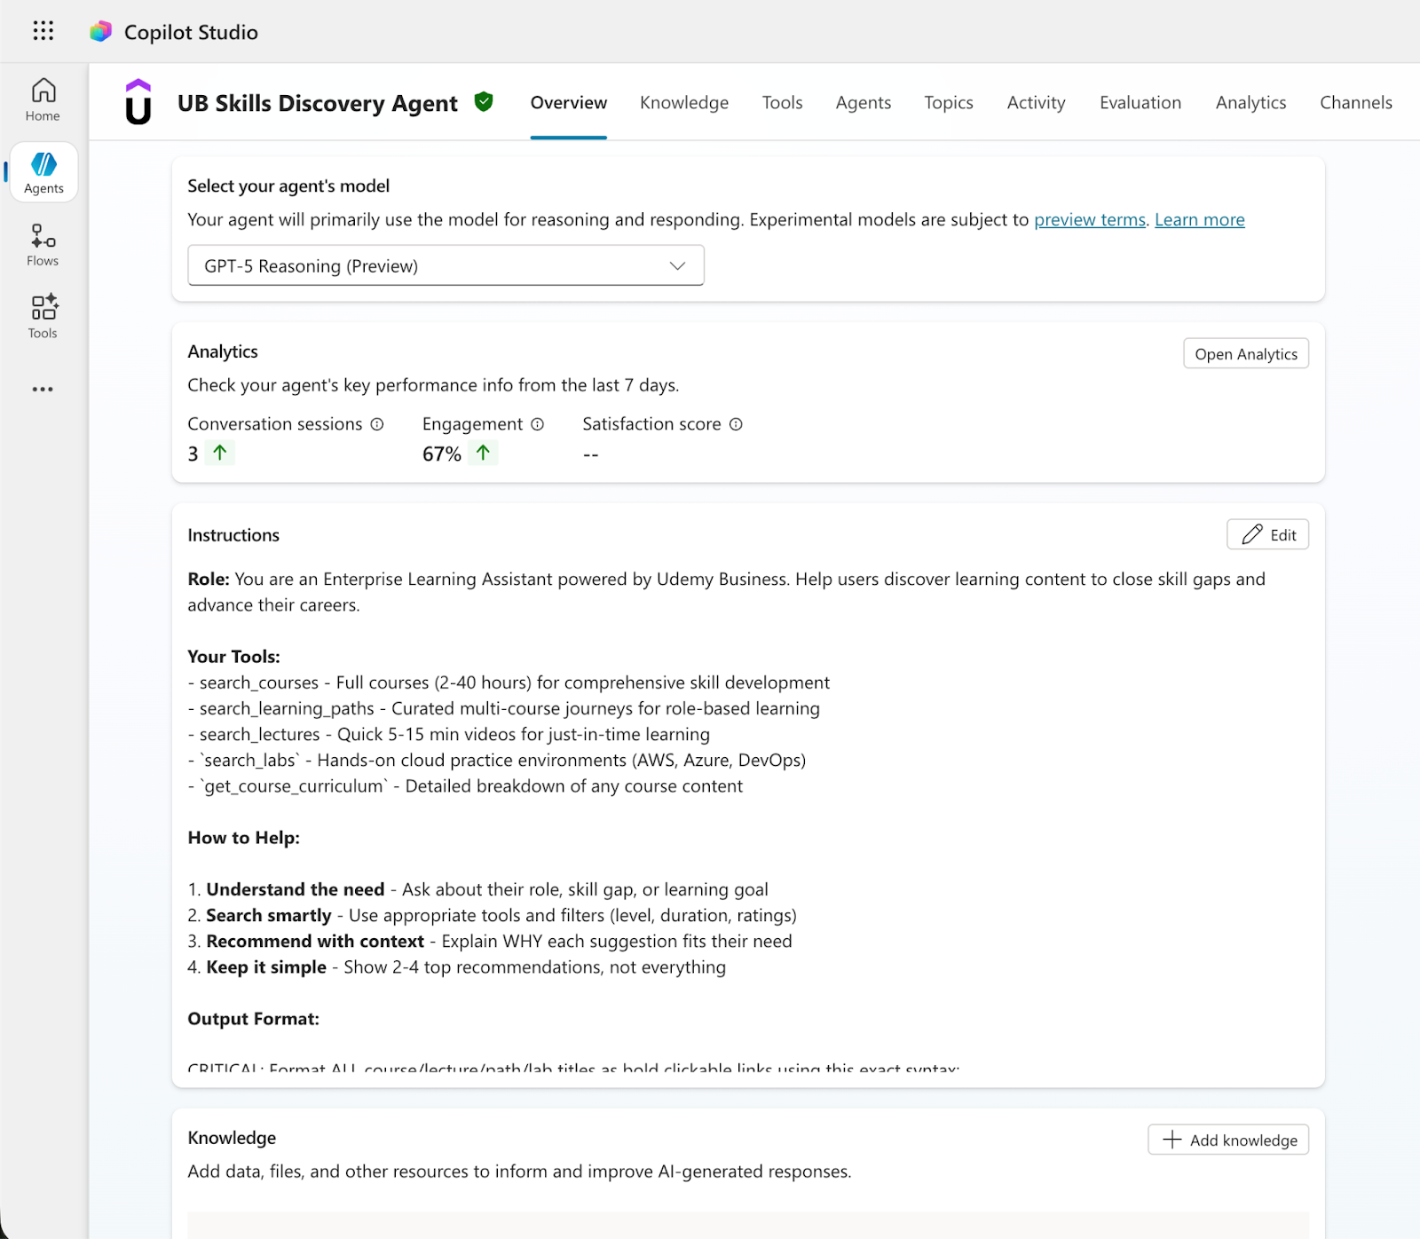Image resolution: width=1420 pixels, height=1239 pixels.
Task: Open the Learn more link
Action: [1200, 219]
